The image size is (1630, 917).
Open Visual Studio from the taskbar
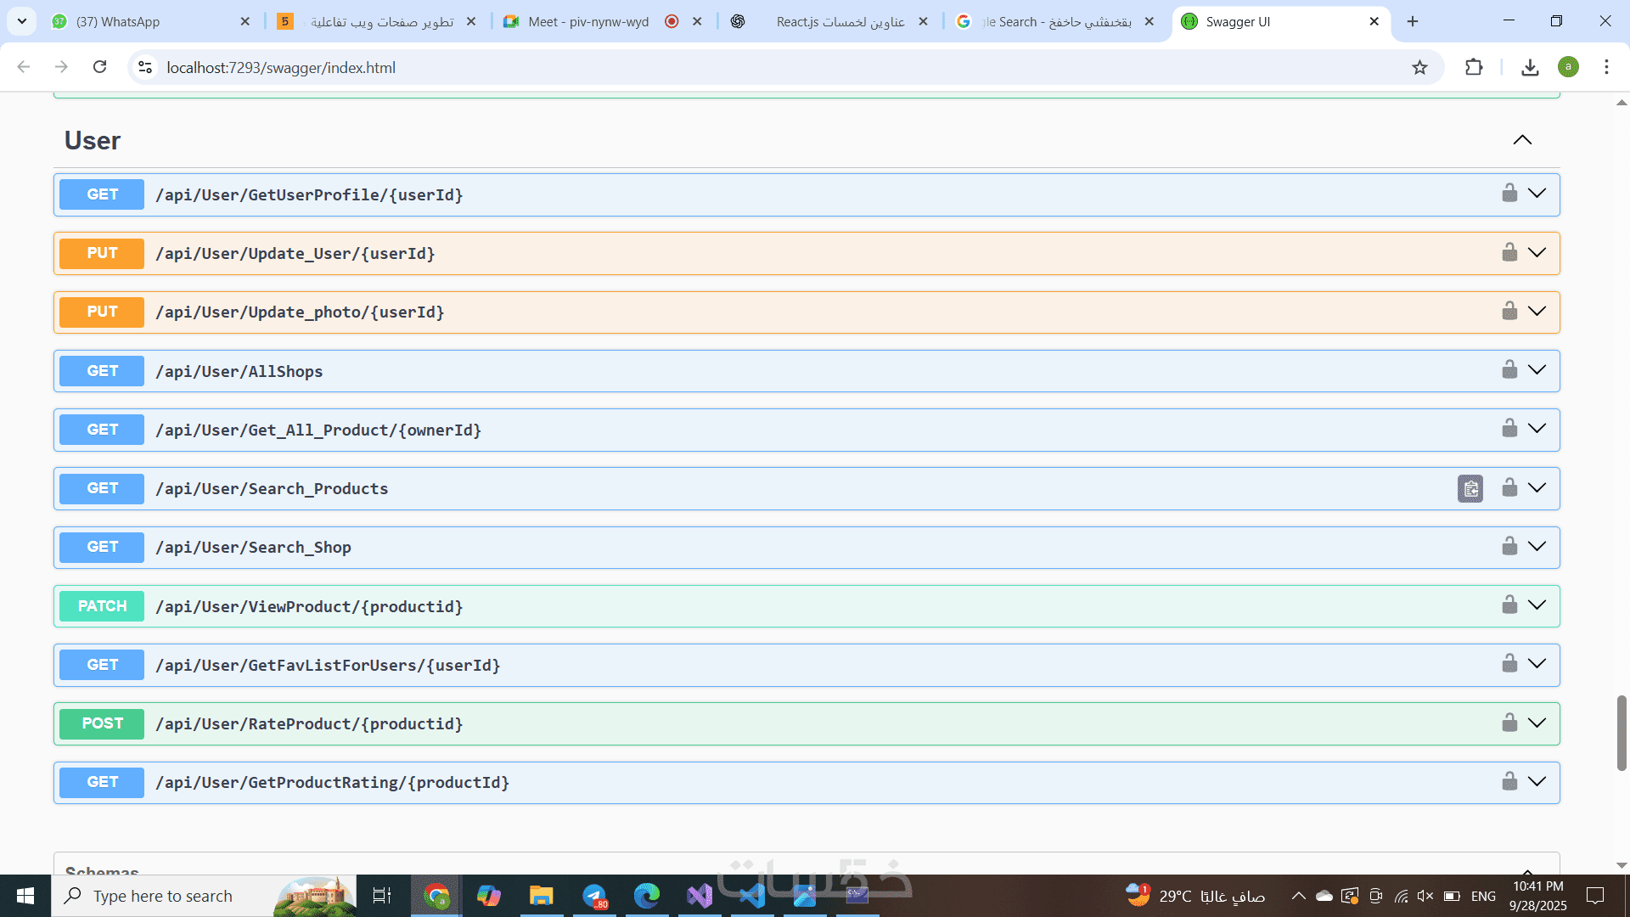pyautogui.click(x=700, y=896)
